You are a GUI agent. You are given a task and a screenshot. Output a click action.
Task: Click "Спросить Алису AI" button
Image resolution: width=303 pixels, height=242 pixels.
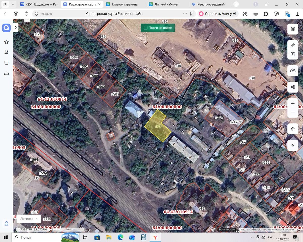218,14
